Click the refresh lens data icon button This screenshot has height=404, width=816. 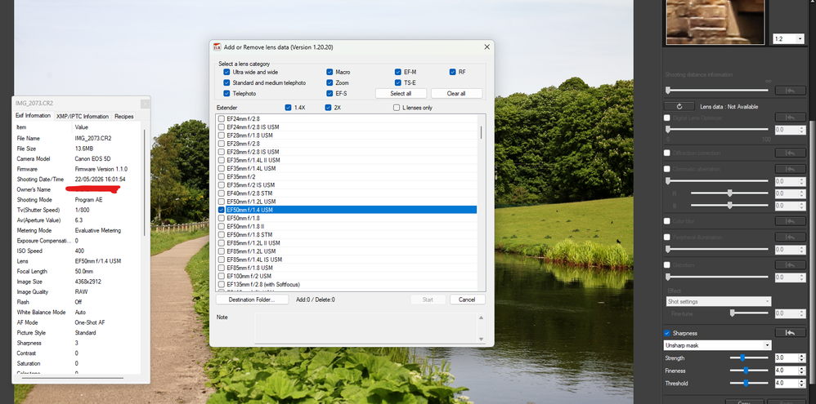(x=679, y=106)
